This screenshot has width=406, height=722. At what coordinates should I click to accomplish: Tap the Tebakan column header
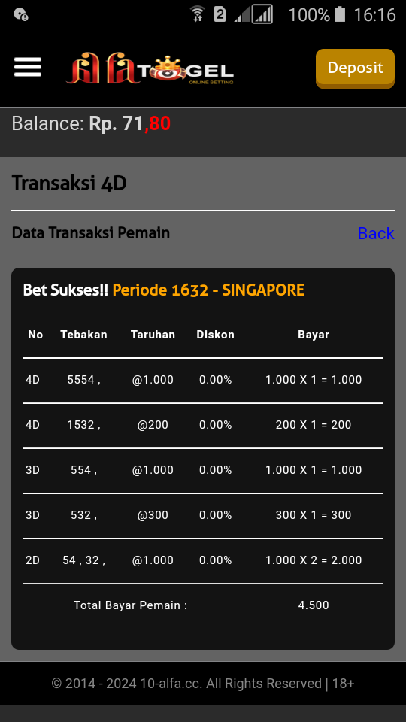click(83, 335)
